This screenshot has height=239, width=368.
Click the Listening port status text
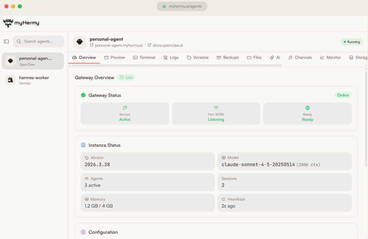[216, 119]
